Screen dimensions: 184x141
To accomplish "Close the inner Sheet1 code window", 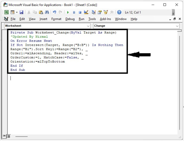I will click(x=180, y=19).
